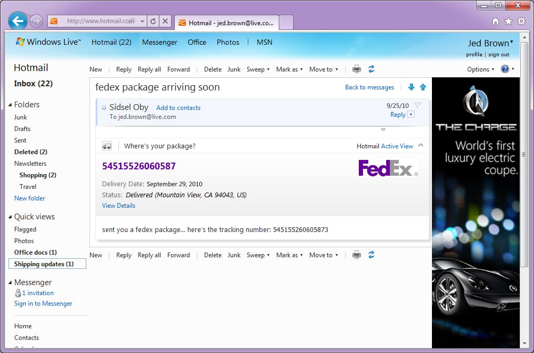
Task: Go to next message with down arrow
Action: click(411, 87)
